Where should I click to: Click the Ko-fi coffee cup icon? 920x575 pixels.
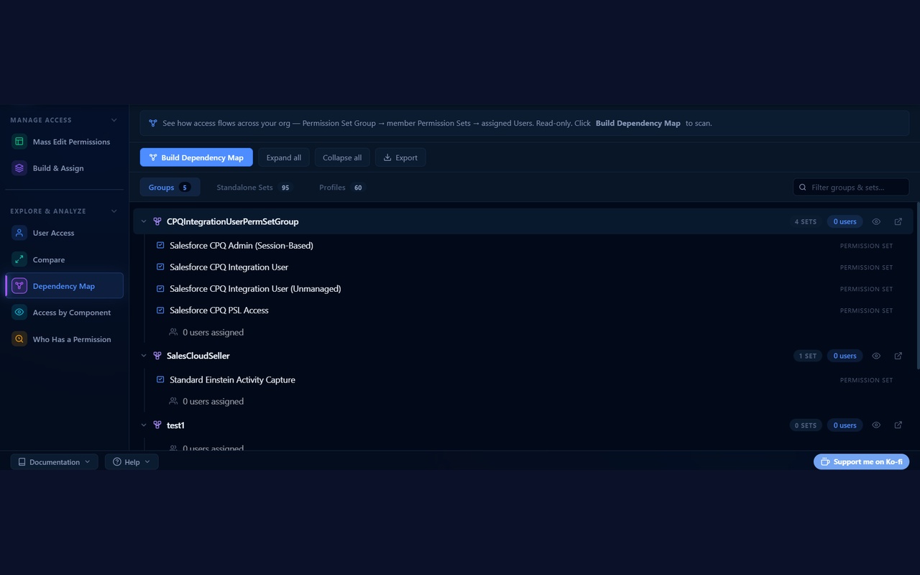(x=826, y=462)
